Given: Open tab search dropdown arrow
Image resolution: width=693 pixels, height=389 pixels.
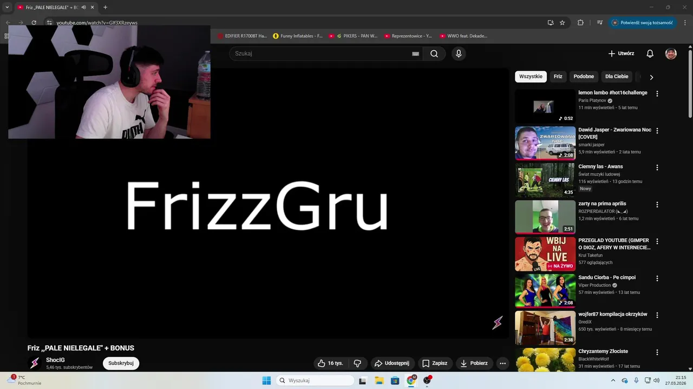Looking at the screenshot, I should click(x=7, y=7).
